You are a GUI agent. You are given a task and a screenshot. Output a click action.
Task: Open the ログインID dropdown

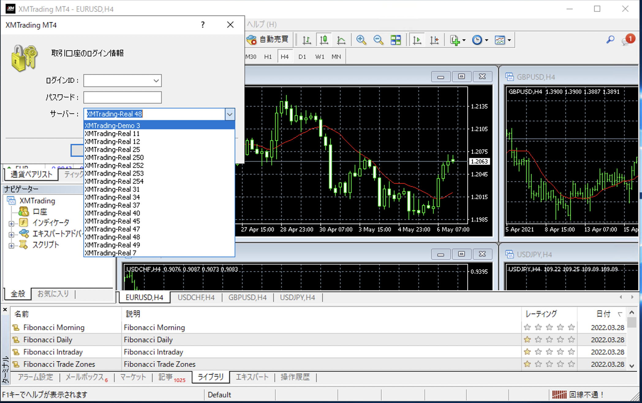[x=156, y=81]
